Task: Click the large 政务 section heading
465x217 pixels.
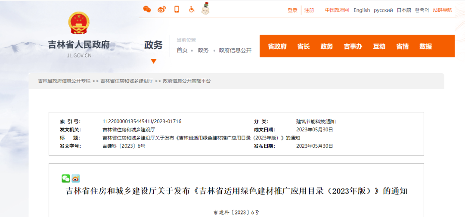Action: (153, 45)
